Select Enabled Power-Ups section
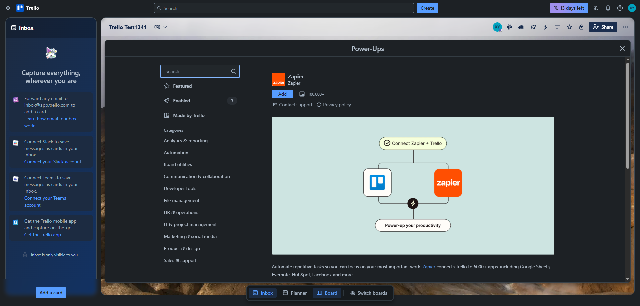The image size is (640, 306). click(200, 101)
